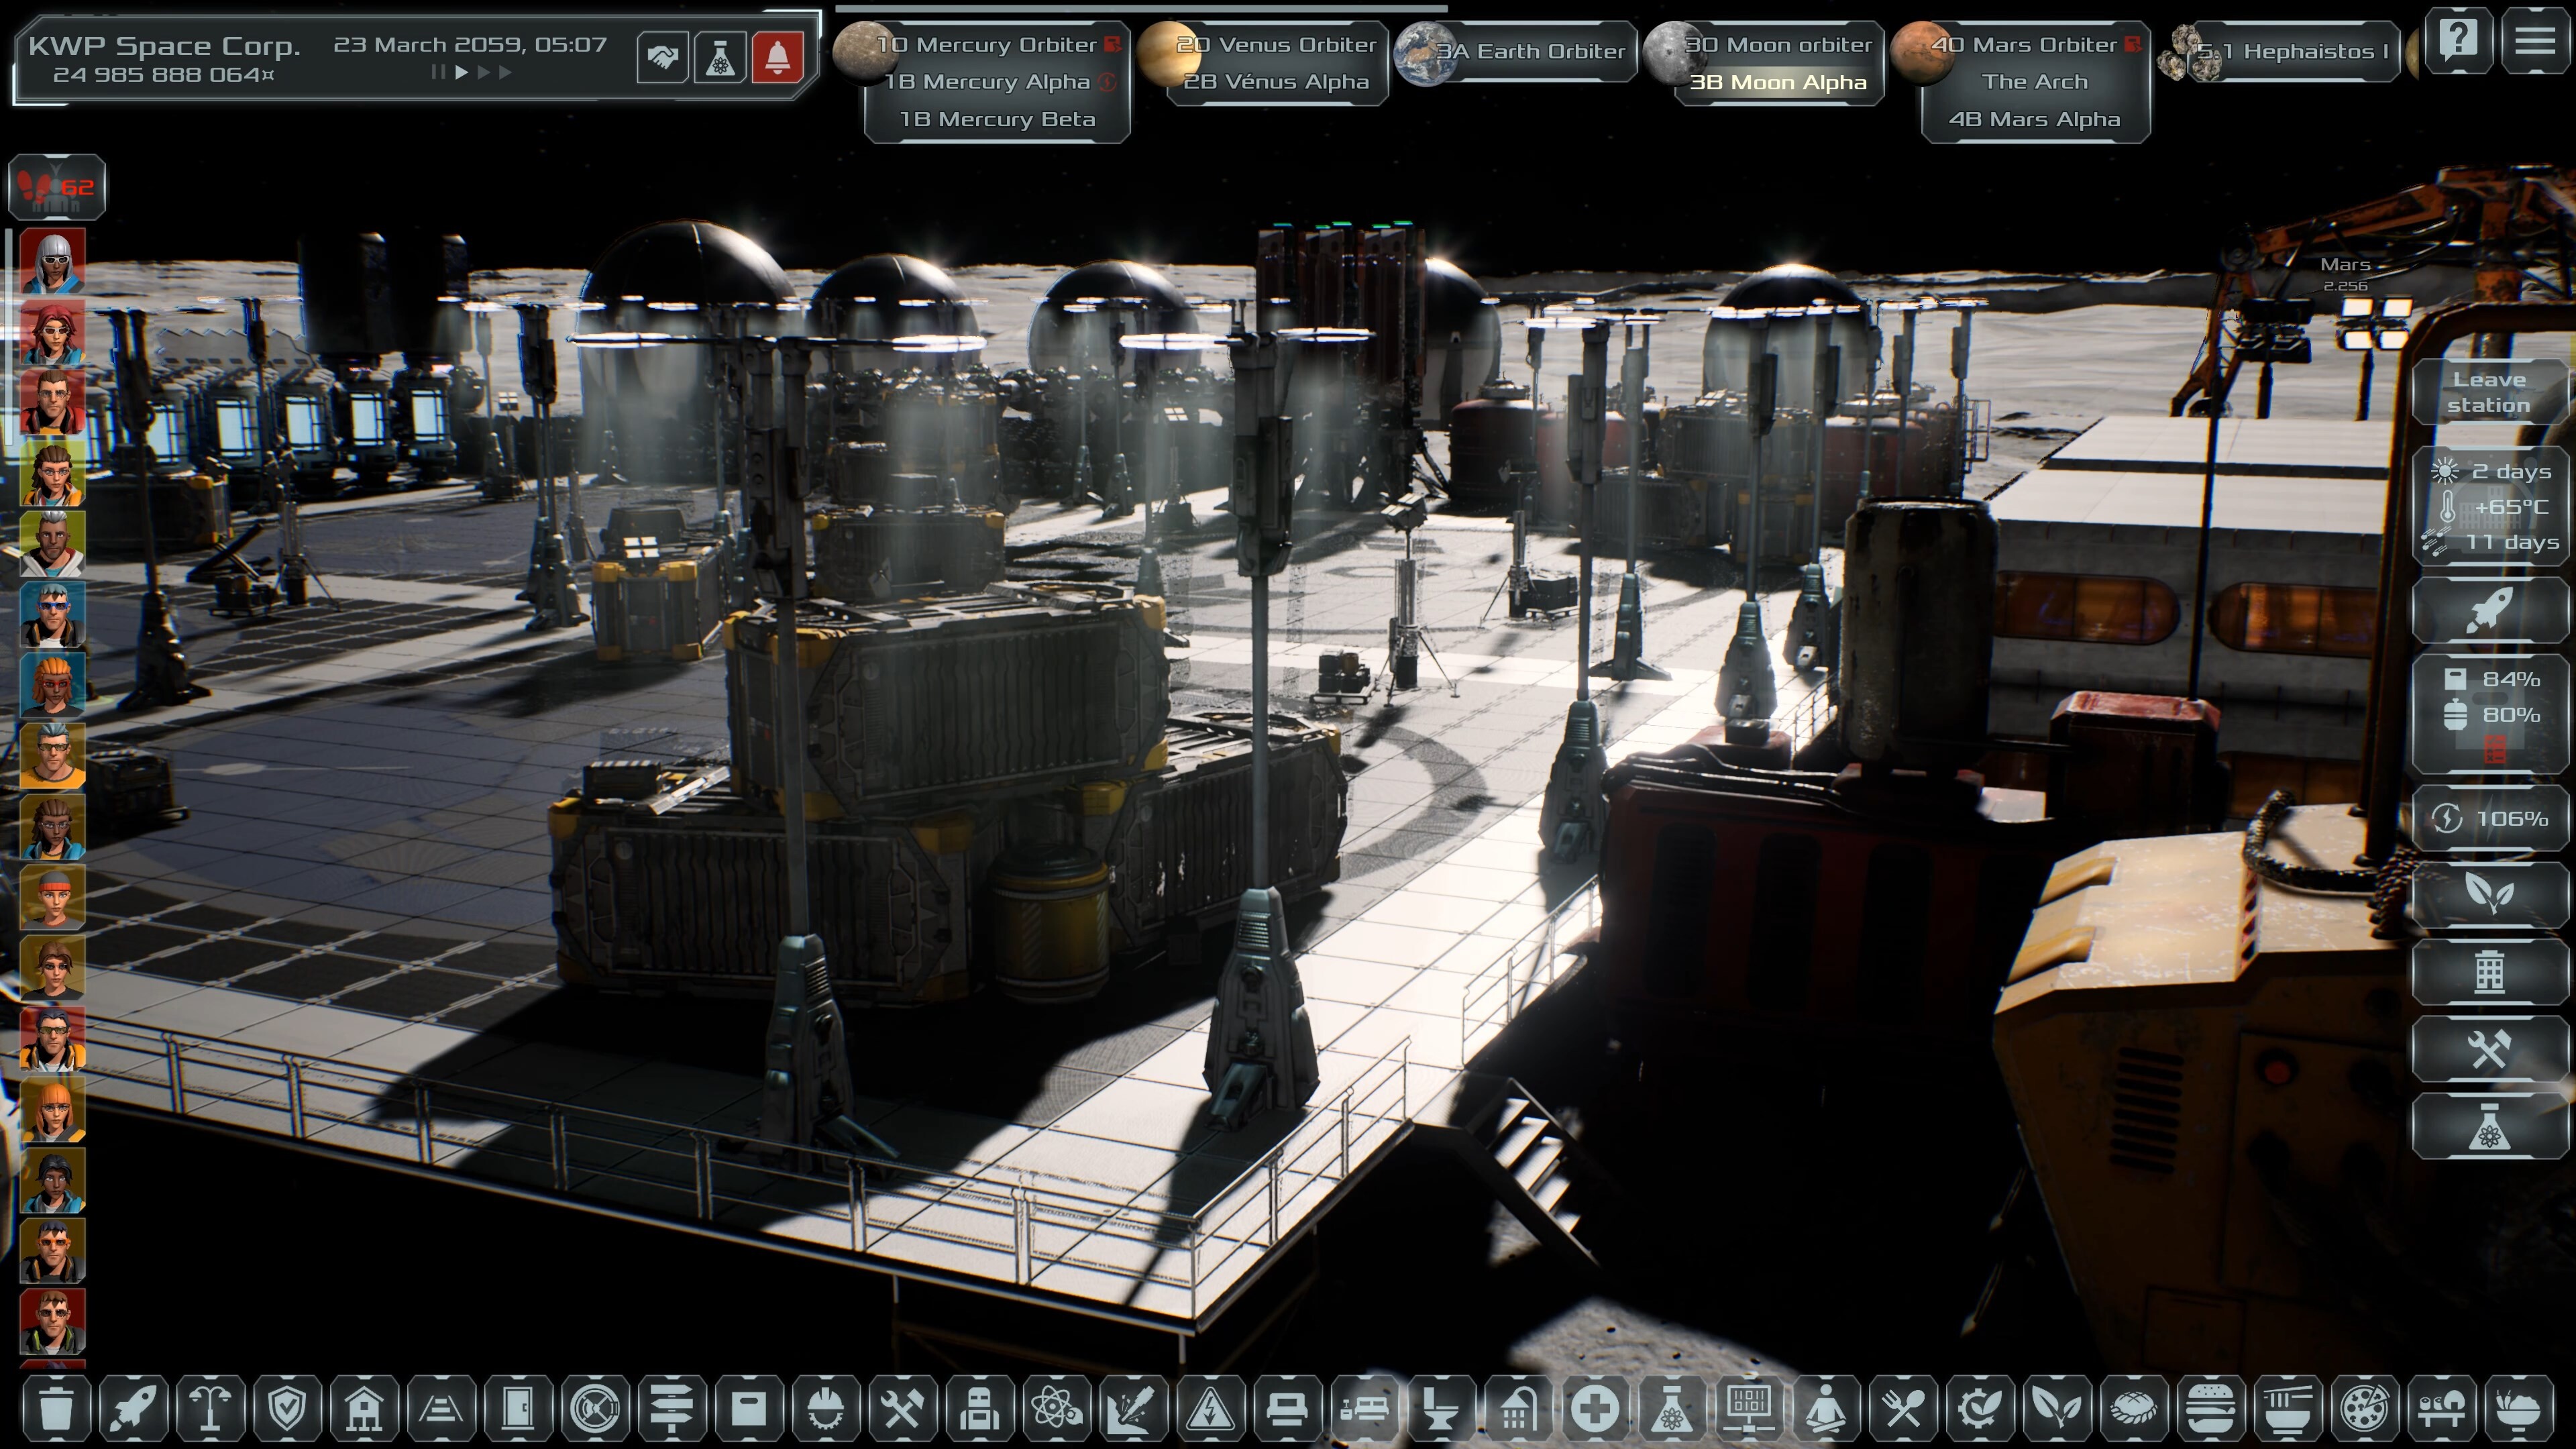Open The Arch location
The image size is (2576, 1449).
click(x=2036, y=82)
